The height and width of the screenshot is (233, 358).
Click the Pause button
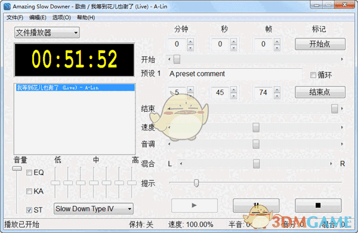pos(256,205)
